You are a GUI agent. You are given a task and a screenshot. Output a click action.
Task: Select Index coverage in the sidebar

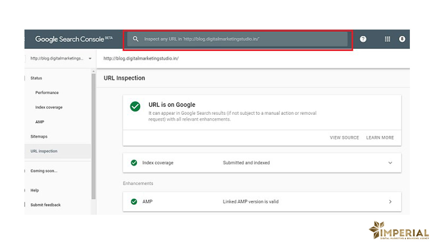tap(49, 107)
